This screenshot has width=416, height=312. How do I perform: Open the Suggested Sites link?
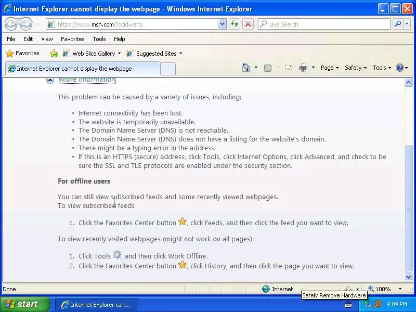point(152,54)
